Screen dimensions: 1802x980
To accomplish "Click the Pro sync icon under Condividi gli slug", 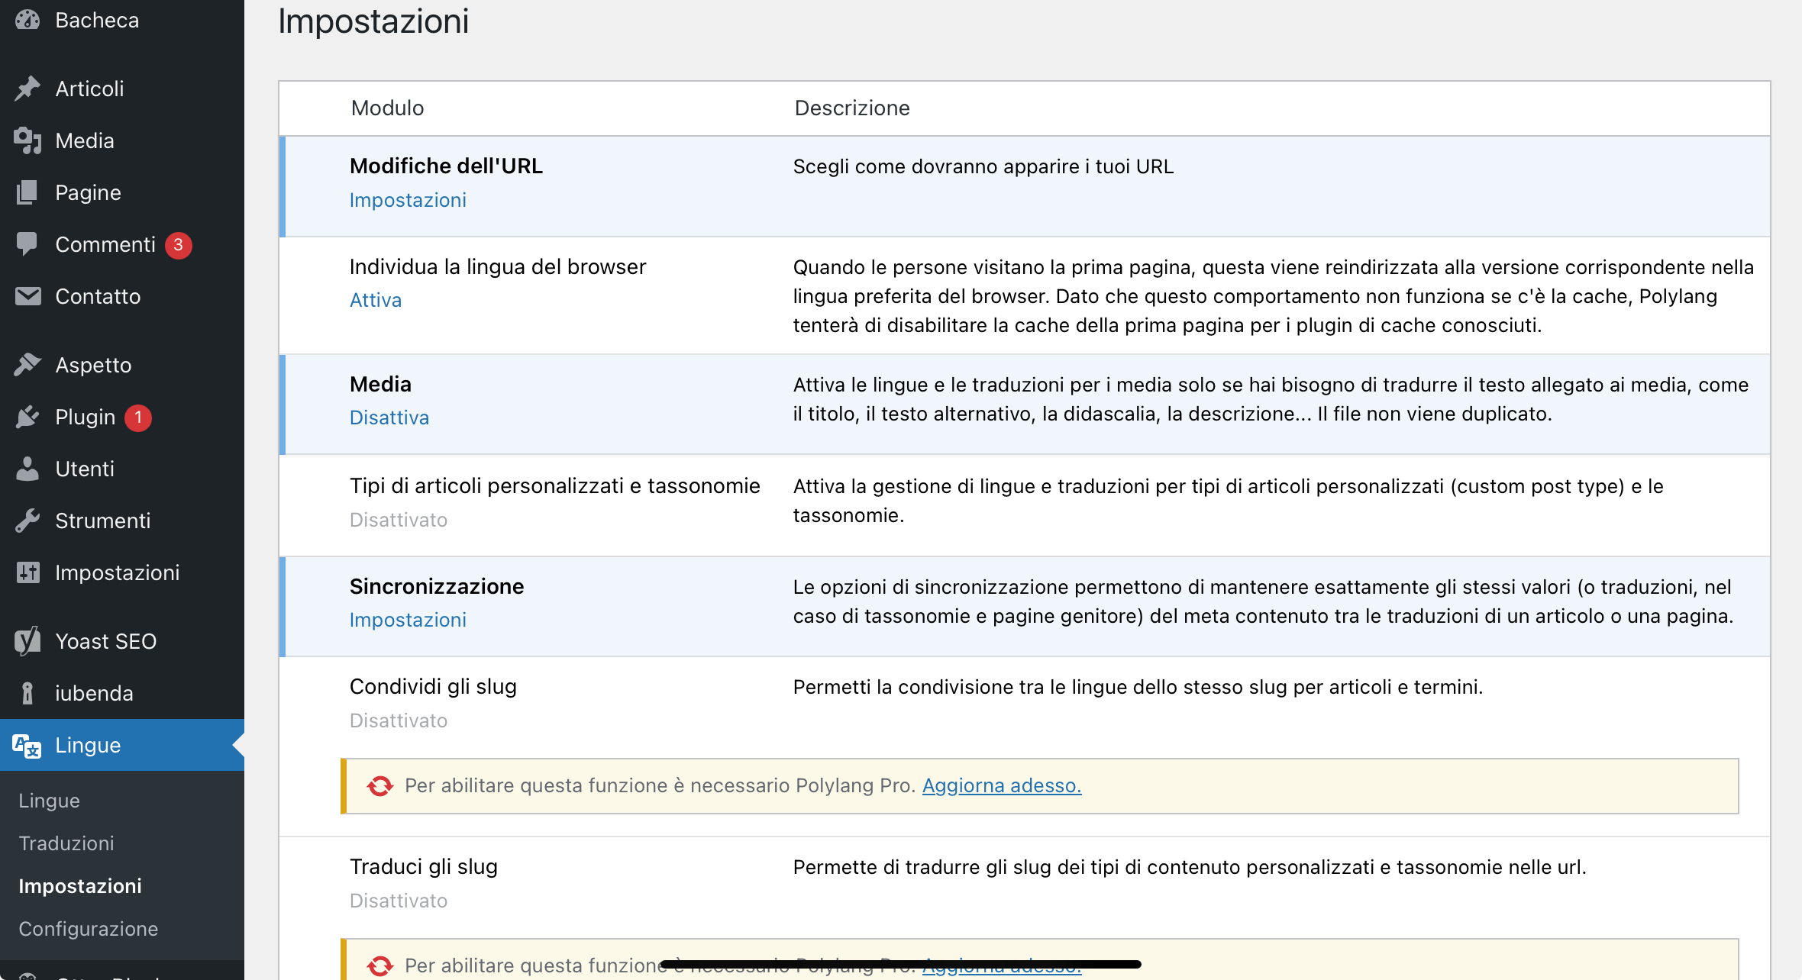I will [379, 786].
